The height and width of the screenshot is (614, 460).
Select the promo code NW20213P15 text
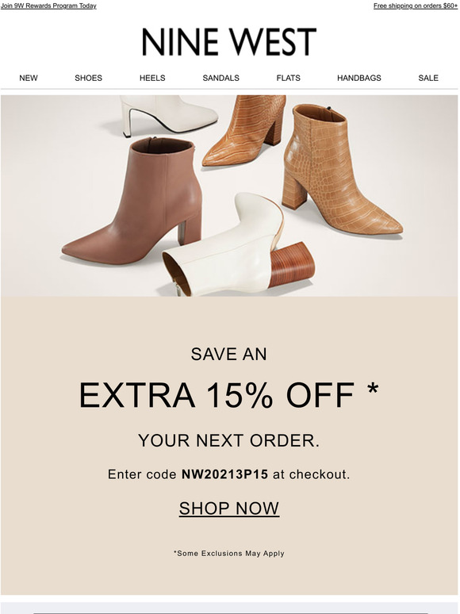[x=224, y=474]
